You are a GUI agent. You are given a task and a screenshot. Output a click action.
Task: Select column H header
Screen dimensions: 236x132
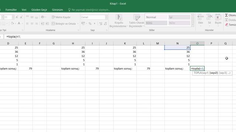coord(73,43)
